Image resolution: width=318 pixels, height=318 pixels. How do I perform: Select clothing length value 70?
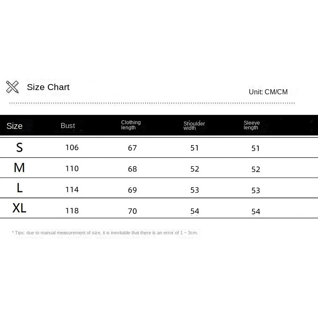click(132, 211)
